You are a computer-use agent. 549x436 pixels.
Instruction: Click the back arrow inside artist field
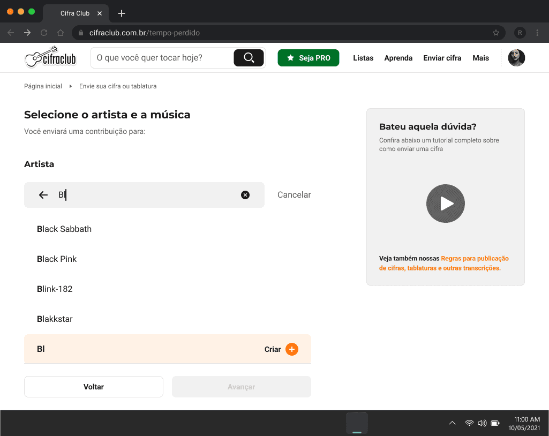tap(43, 195)
